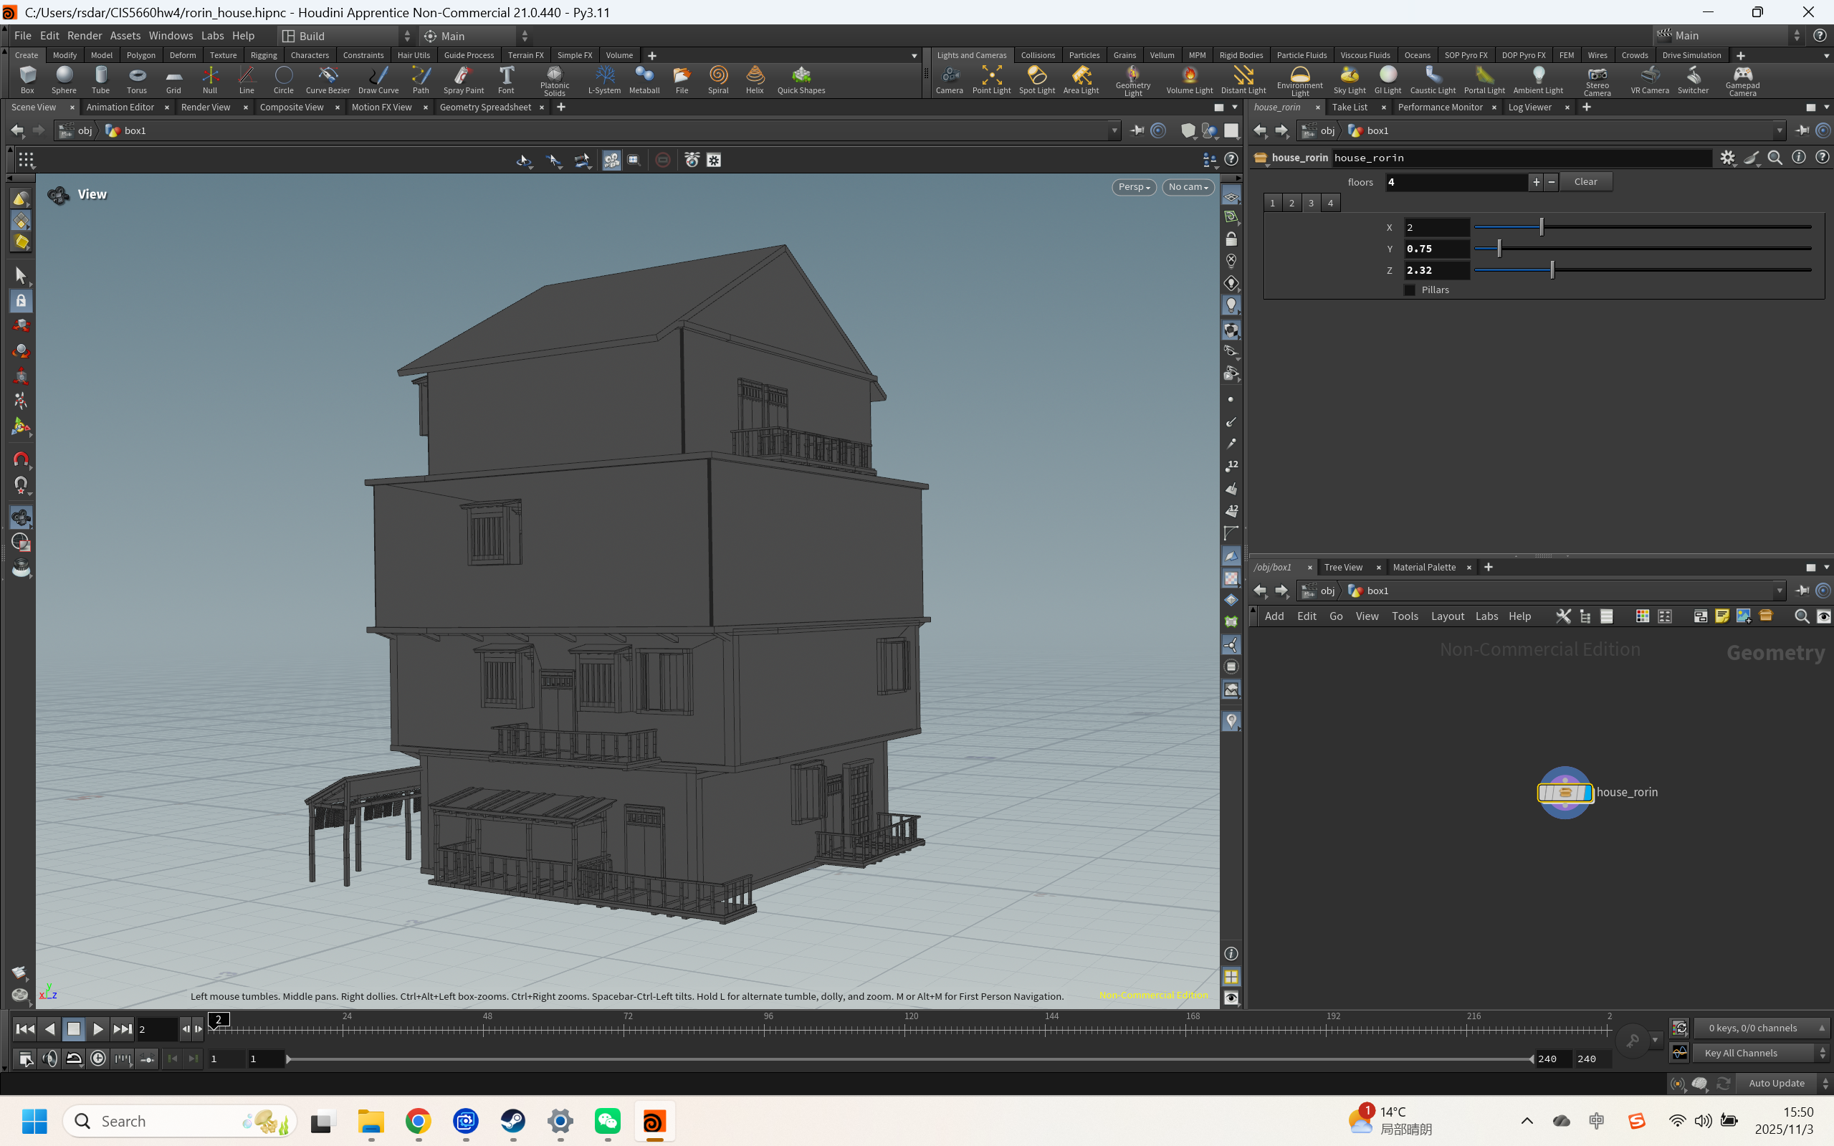The image size is (1834, 1146).
Task: Open Chrome from the taskbar
Action: click(419, 1121)
